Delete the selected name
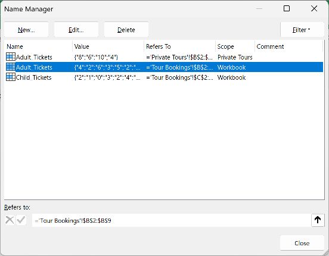 coord(126,30)
